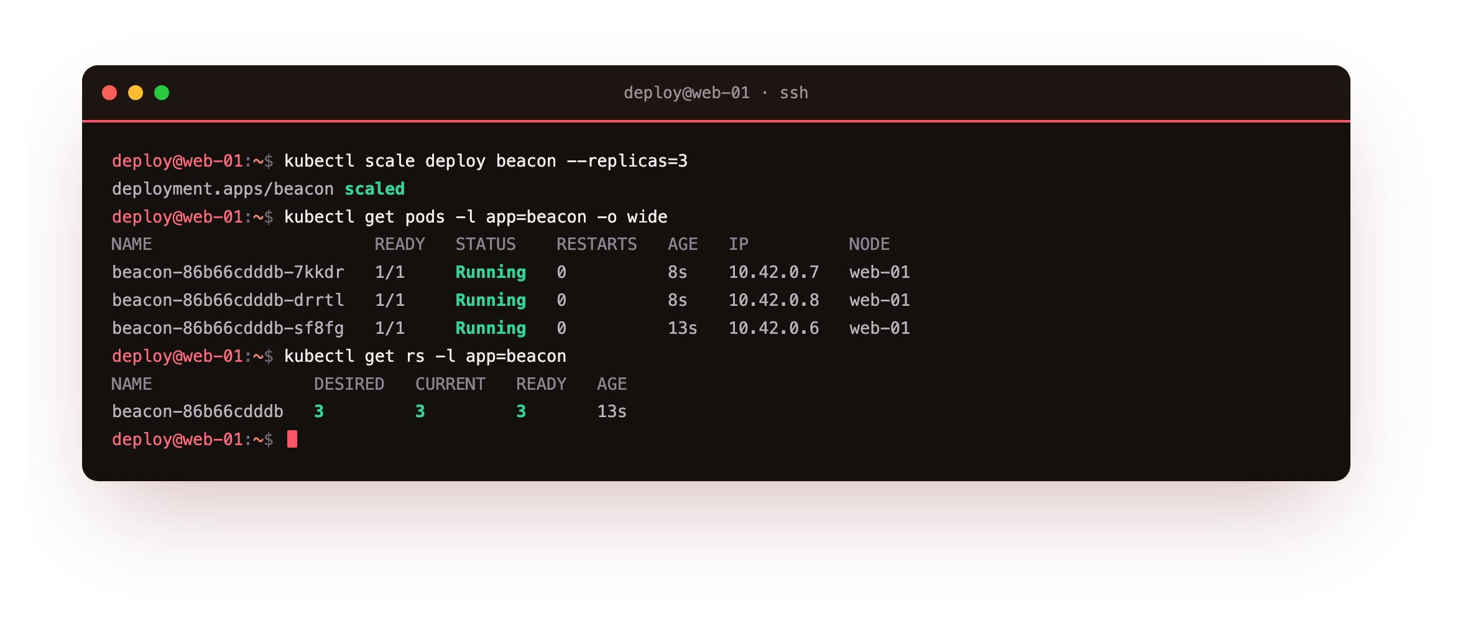Select pod name beacon-86b66cdddb-7kkdr
The width and height of the screenshot is (1458, 631).
point(228,272)
